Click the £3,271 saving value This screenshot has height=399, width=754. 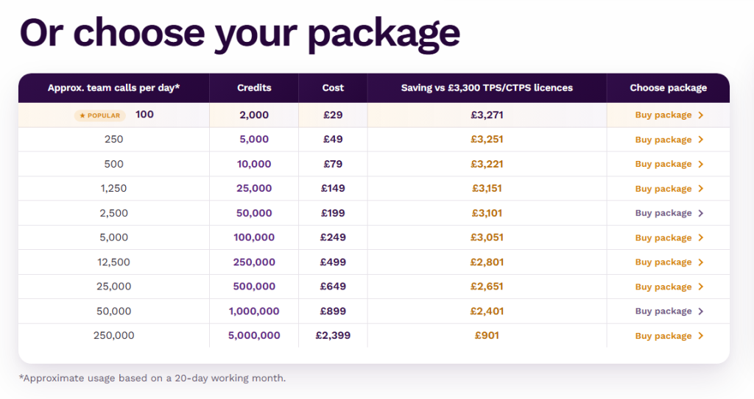[487, 115]
